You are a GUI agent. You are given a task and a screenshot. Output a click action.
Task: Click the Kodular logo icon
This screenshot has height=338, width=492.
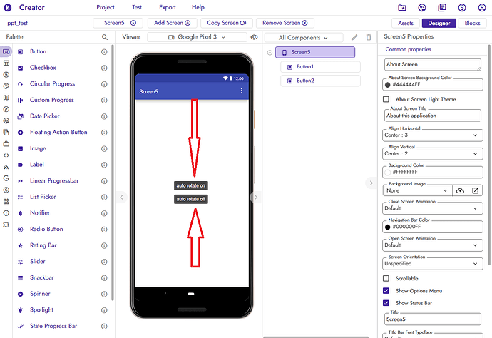pos(7,7)
